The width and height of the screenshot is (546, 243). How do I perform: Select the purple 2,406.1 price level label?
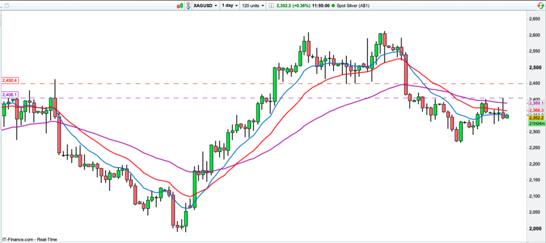(x=10, y=94)
